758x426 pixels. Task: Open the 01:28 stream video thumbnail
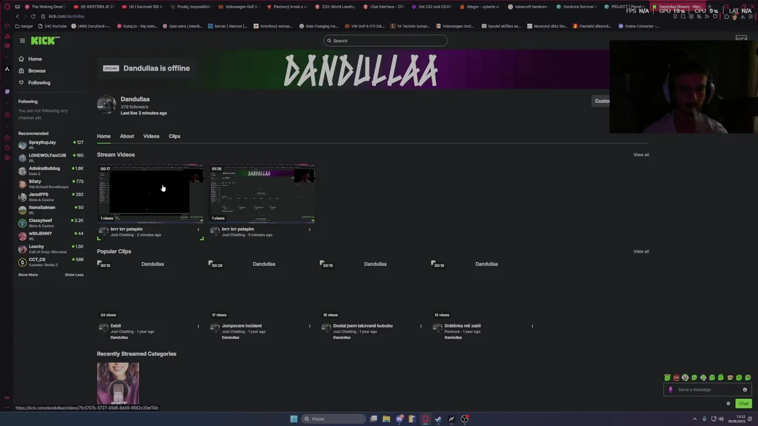pos(262,193)
